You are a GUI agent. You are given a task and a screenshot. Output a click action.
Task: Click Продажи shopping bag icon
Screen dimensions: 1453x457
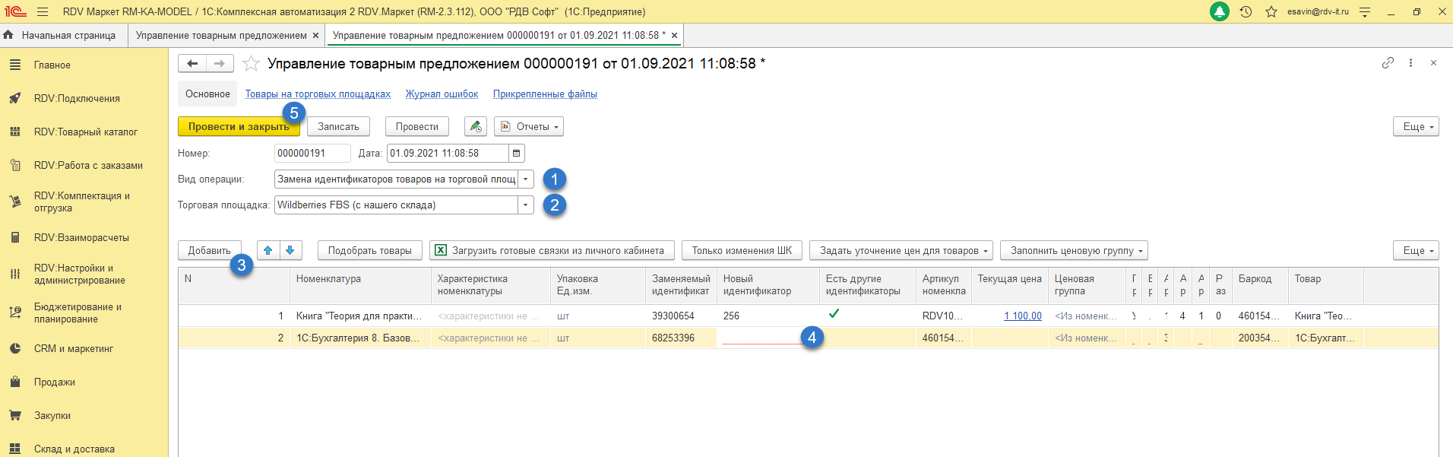(x=15, y=382)
